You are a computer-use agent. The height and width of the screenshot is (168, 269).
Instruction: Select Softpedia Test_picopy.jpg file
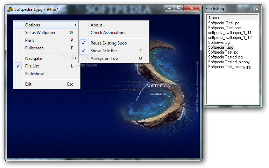[x=230, y=67]
